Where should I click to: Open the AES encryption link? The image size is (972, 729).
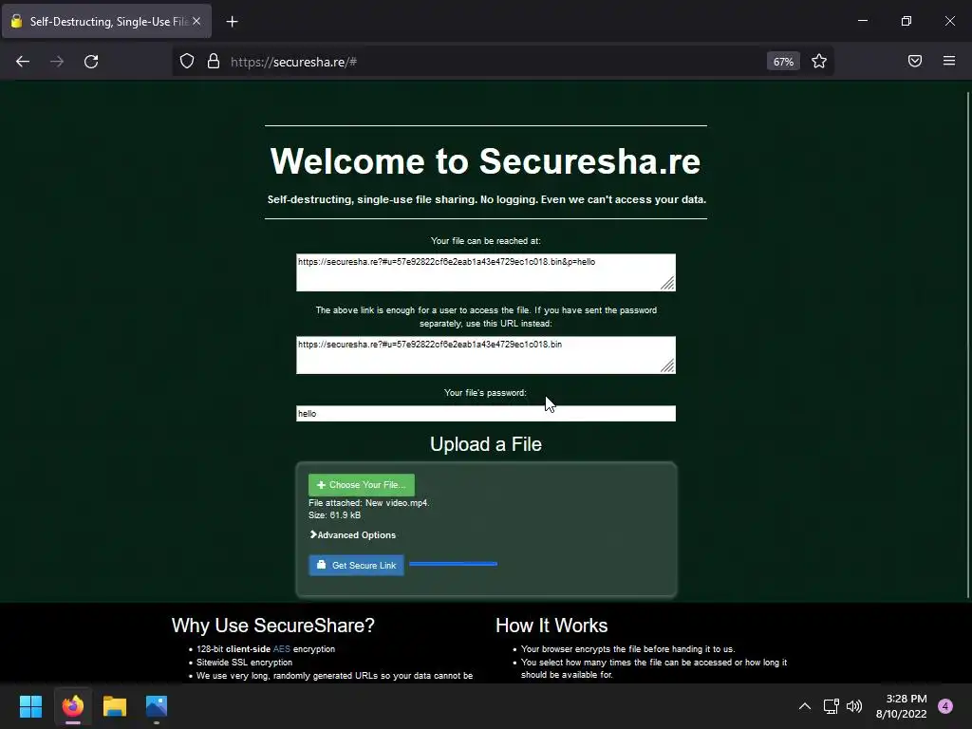pos(281,649)
